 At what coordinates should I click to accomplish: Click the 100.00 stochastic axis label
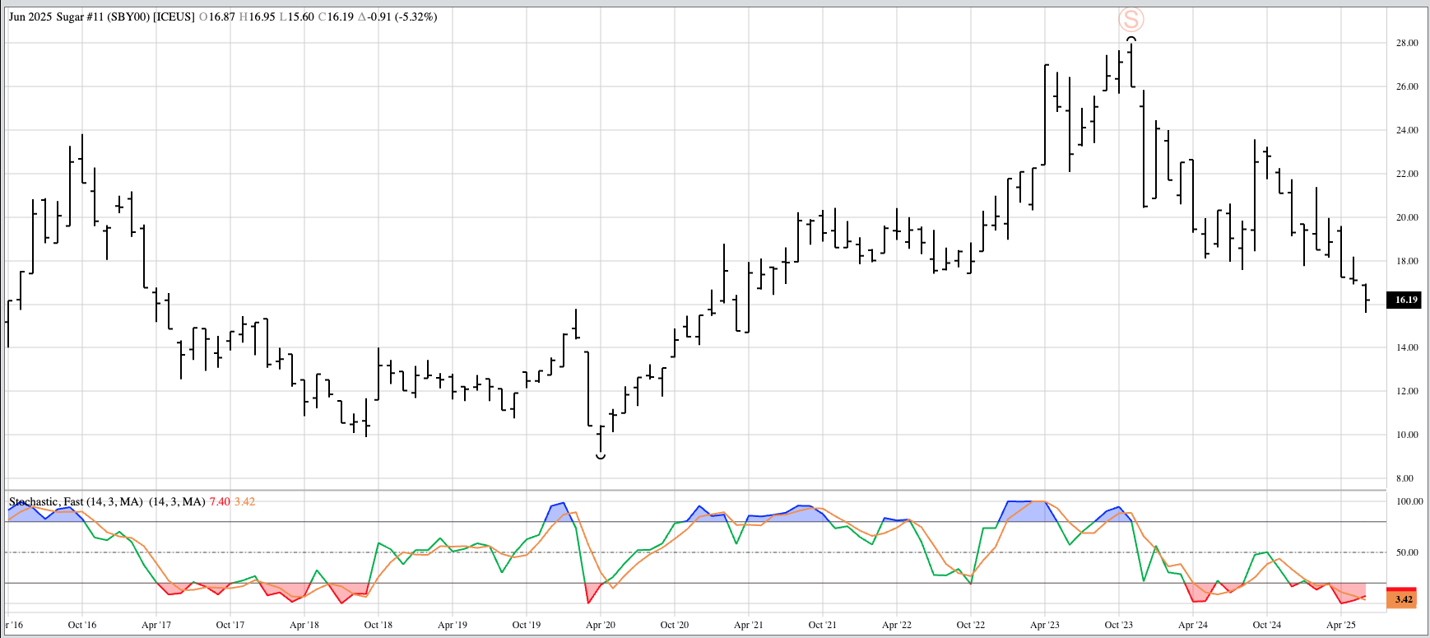click(x=1409, y=501)
